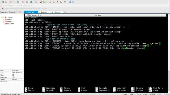Click the layout grid icon in toolbar

click(x=65, y=2)
